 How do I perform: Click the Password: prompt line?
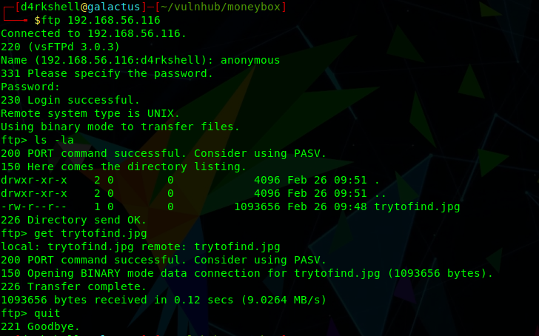pos(30,87)
